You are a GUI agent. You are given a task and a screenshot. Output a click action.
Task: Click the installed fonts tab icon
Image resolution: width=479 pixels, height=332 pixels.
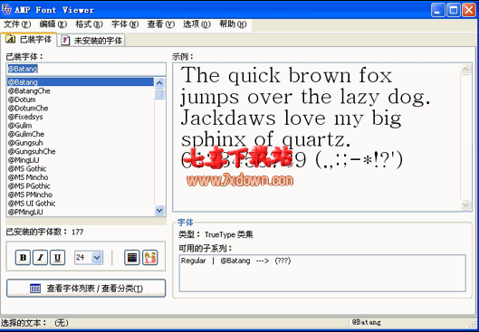10,40
